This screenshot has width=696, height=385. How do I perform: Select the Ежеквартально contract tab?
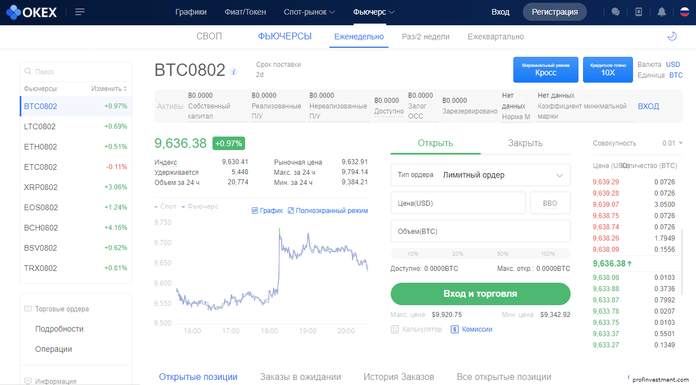pyautogui.click(x=496, y=37)
